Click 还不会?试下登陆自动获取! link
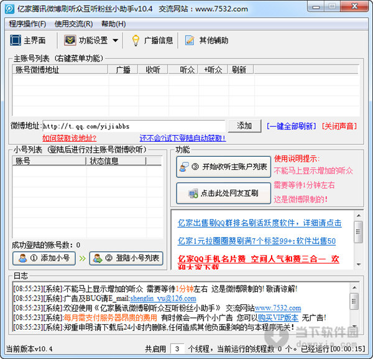Image resolution: width=373 pixels, height=359 pixels. coord(183,138)
